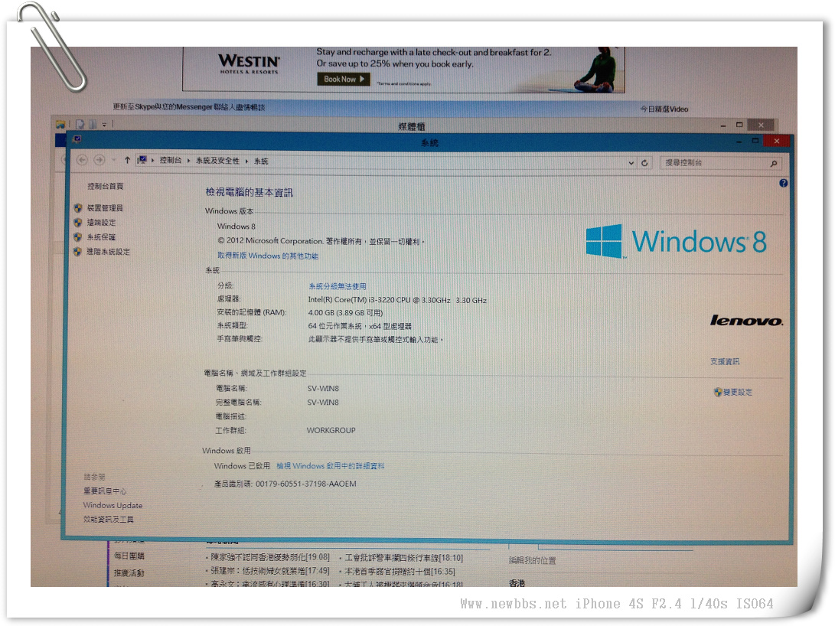Image resolution: width=835 pixels, height=626 pixels.
Task: Open the recent locations dropdown arrow
Action: (x=114, y=161)
